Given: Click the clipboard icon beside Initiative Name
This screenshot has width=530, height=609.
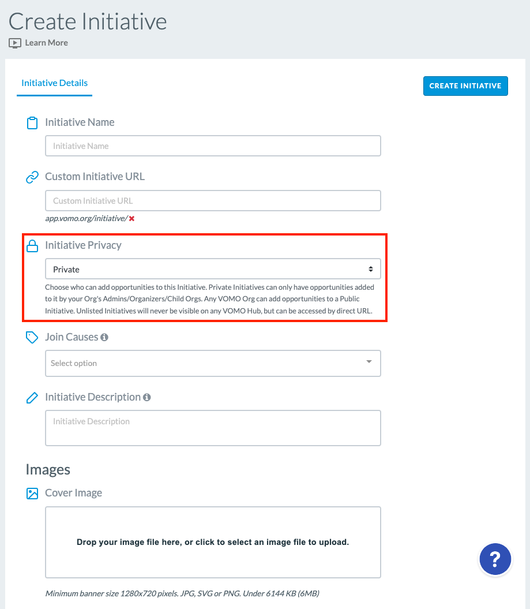Looking at the screenshot, I should [x=32, y=123].
